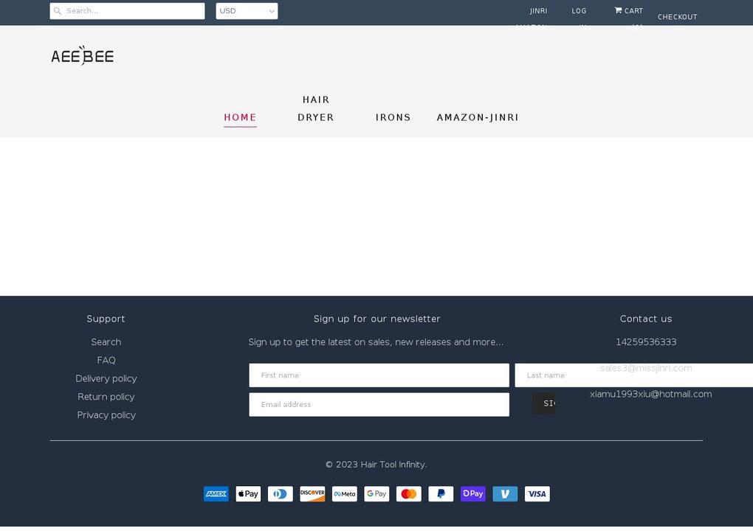The height and width of the screenshot is (531, 753).
Task: Click the Diners Club payment icon
Action: 281,493
